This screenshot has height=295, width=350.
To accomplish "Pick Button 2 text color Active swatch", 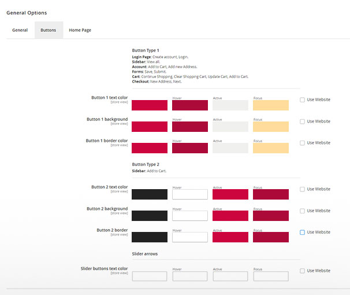I will 230,194.
